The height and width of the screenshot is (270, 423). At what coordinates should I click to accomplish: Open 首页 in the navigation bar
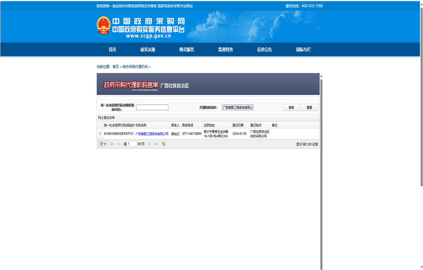112,50
